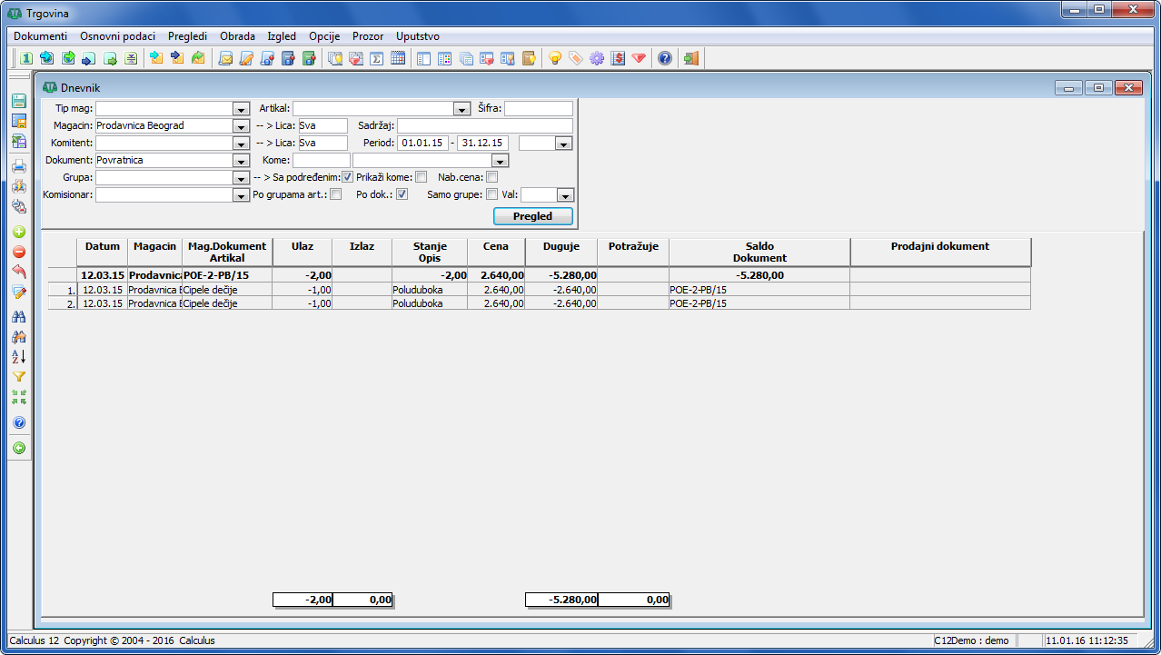The image size is (1161, 655).
Task: Open the Tip mag dropdown
Action: click(x=241, y=109)
